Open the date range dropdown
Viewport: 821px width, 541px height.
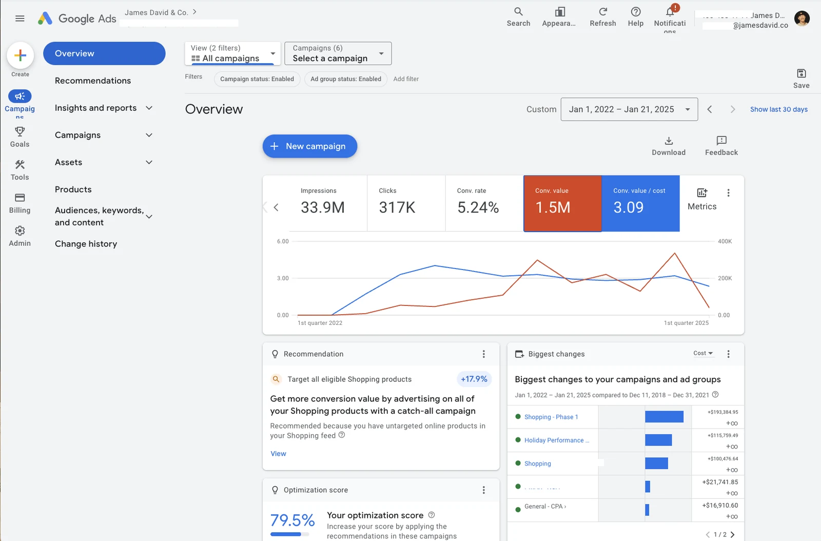coord(629,109)
